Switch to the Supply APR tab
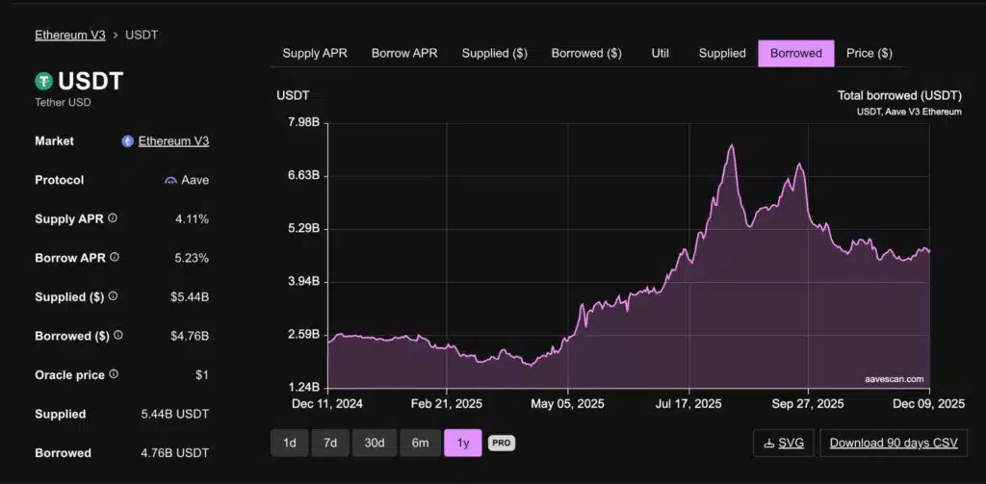 pyautogui.click(x=315, y=54)
